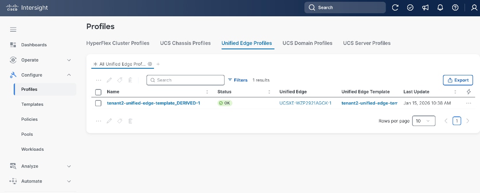480x193 pixels.
Task: Click the Configure wrench icon
Action: tap(13, 75)
